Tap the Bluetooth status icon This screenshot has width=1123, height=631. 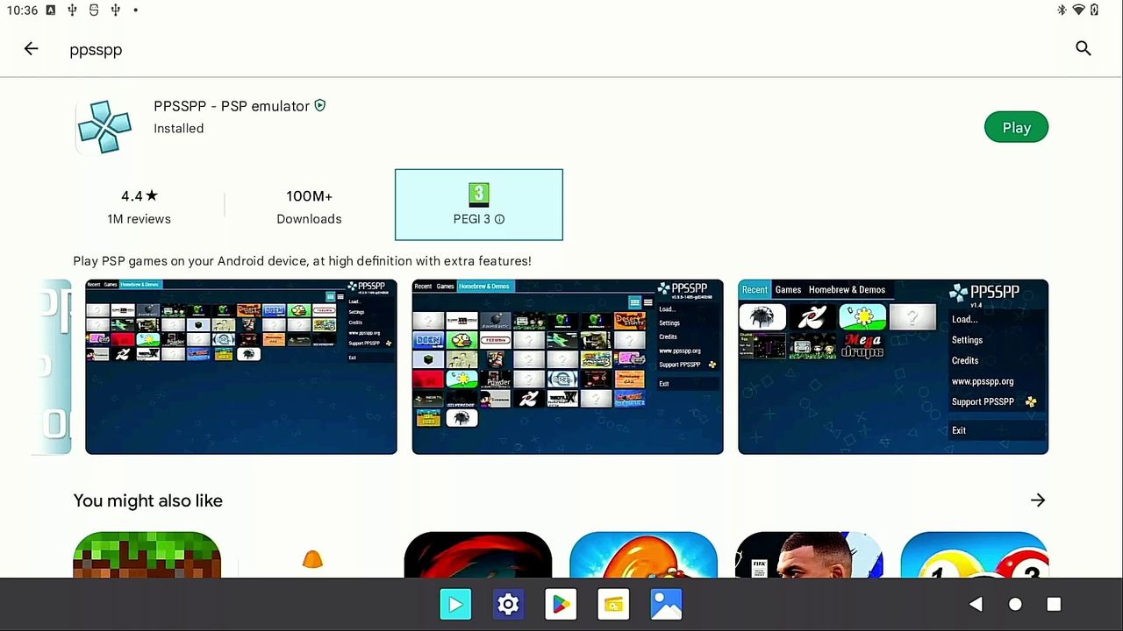[1062, 10]
